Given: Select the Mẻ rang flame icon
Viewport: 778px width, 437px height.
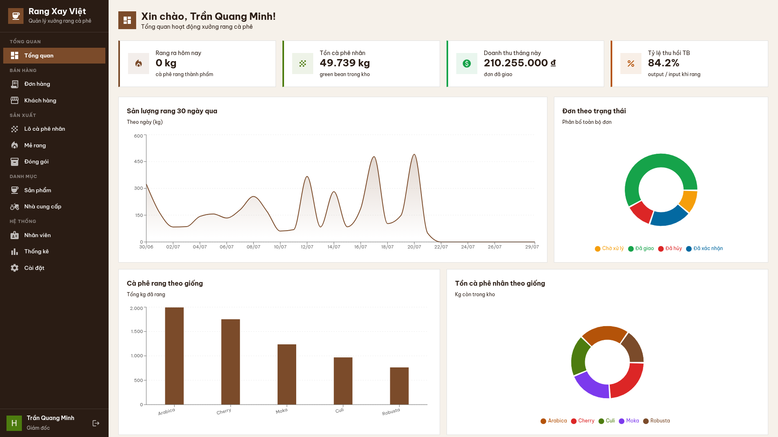Looking at the screenshot, I should [x=15, y=145].
